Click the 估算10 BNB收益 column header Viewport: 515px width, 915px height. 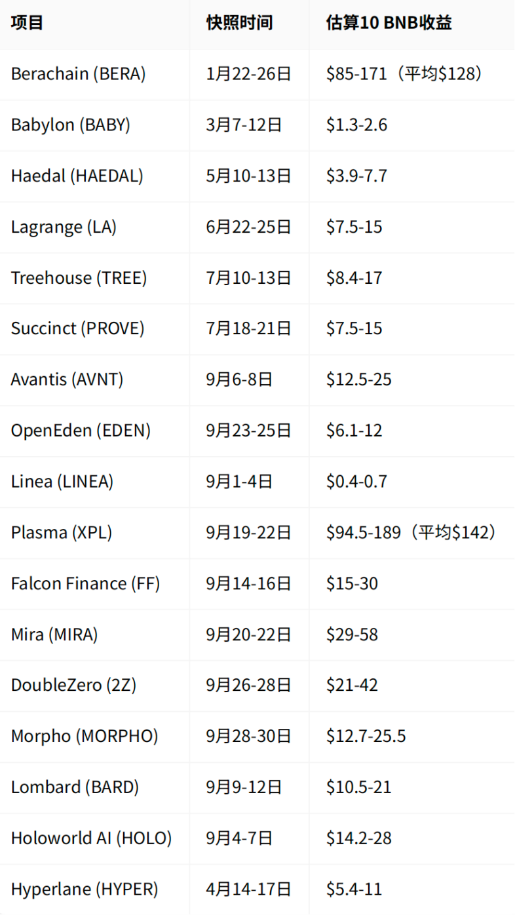pos(389,23)
